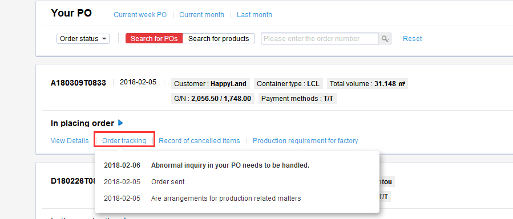Image resolution: width=513 pixels, height=219 pixels.
Task: Click the magnifier search icon
Action: tap(385, 39)
